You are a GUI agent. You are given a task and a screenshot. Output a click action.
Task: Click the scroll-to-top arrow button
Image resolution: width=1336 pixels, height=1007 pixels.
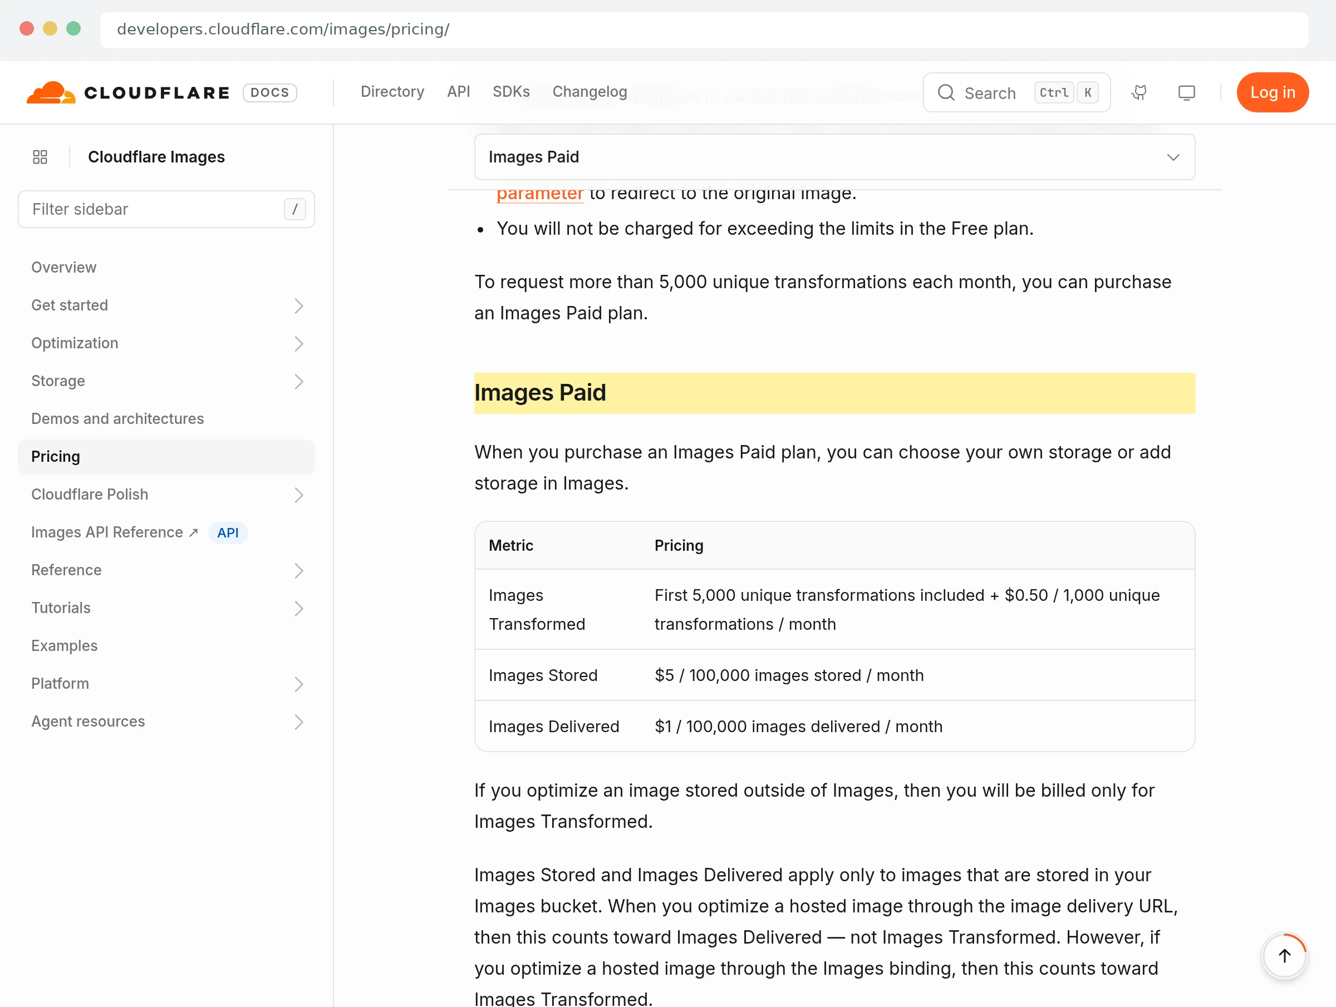click(1284, 956)
